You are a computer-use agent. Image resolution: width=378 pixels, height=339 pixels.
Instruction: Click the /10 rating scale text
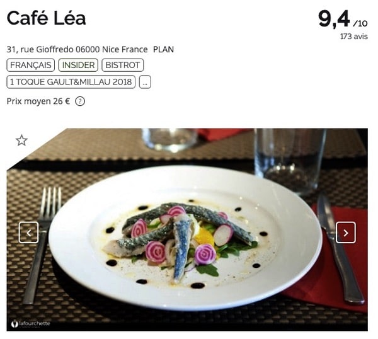[360, 23]
